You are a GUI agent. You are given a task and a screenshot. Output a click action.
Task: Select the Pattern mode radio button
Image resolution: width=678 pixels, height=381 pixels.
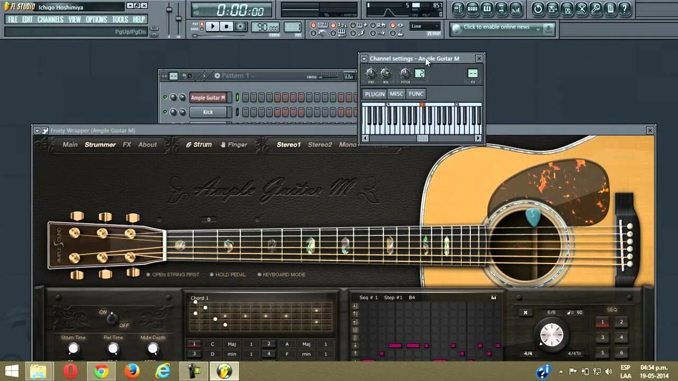(x=202, y=23)
